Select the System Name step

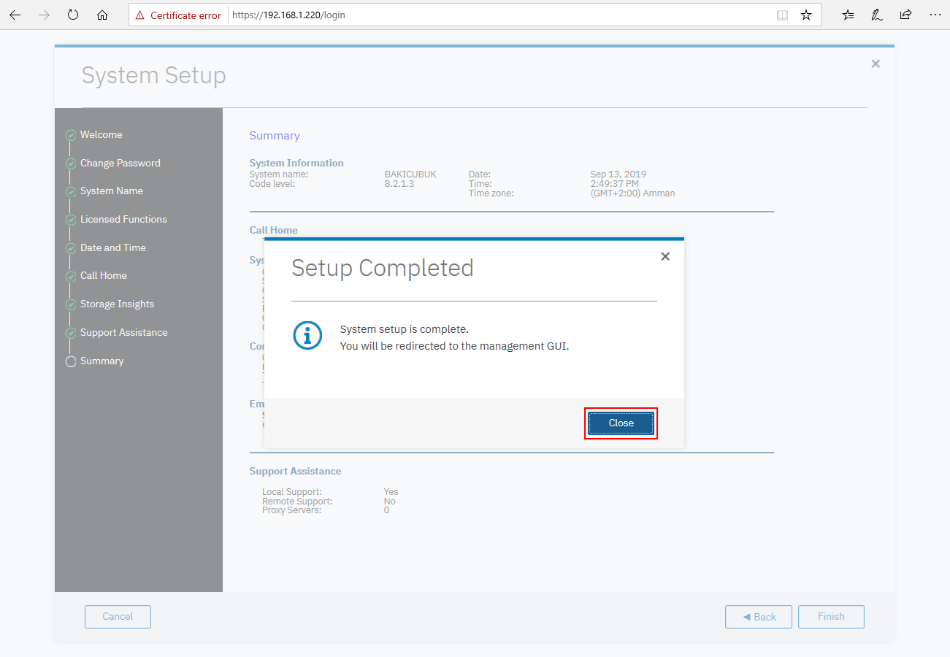112,191
